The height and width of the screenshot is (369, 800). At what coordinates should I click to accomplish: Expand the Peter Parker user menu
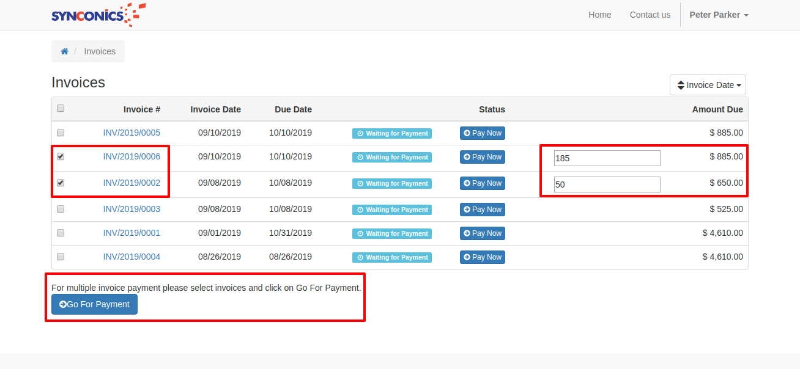click(x=719, y=15)
